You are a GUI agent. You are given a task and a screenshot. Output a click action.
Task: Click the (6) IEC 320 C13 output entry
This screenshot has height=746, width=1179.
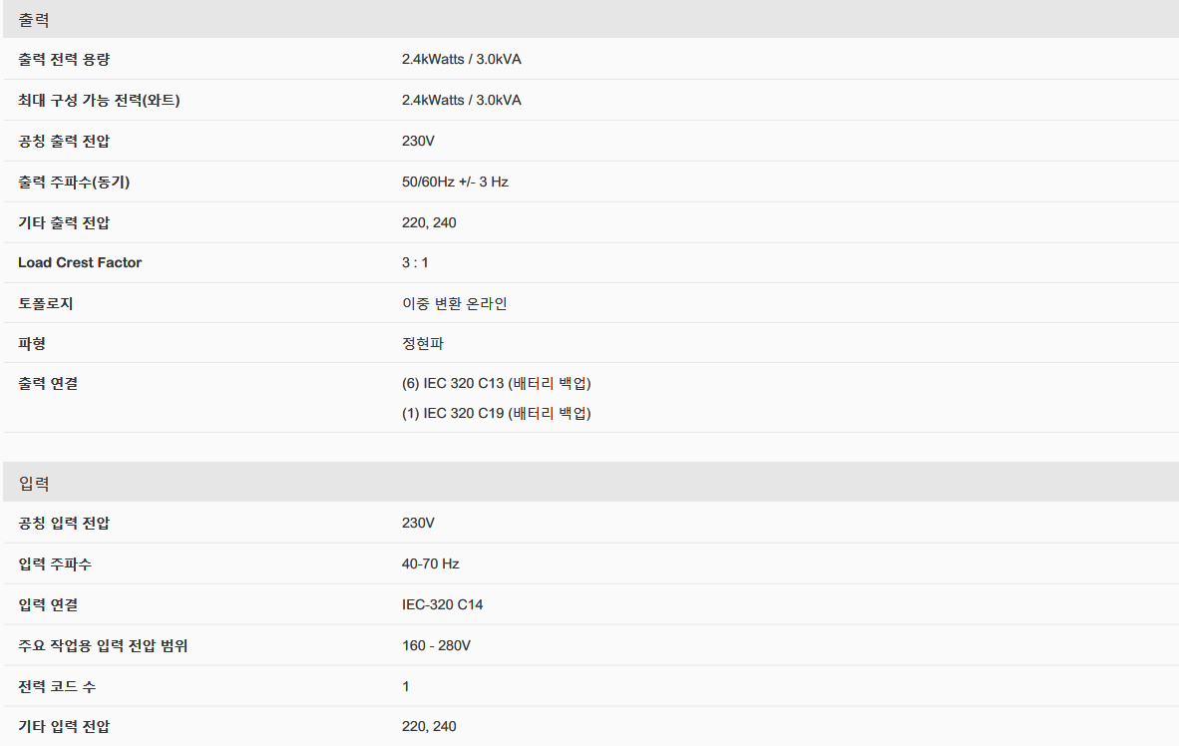coord(497,384)
